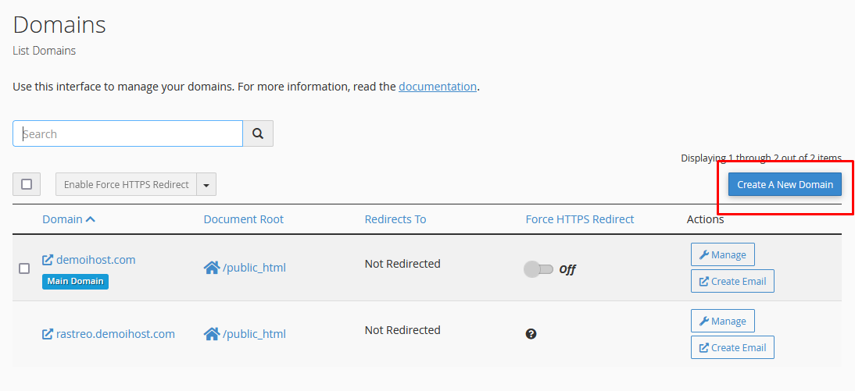Focus the Search input field
This screenshot has width=855, height=391.
coord(127,133)
